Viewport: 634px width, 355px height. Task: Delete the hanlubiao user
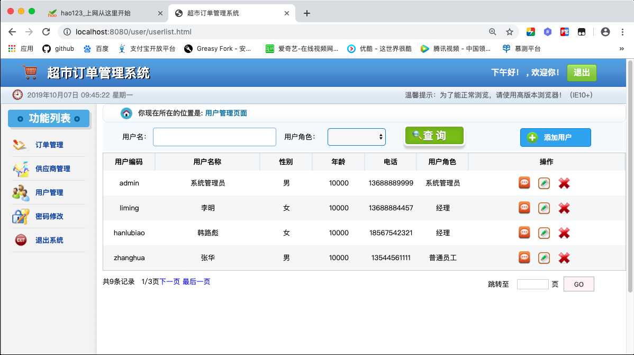coord(564,233)
